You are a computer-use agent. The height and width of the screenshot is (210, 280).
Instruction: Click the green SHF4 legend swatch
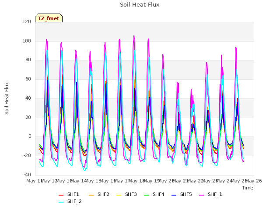point(146,195)
